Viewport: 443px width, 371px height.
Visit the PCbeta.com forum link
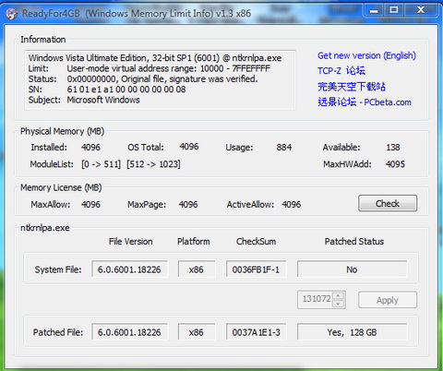click(x=365, y=102)
